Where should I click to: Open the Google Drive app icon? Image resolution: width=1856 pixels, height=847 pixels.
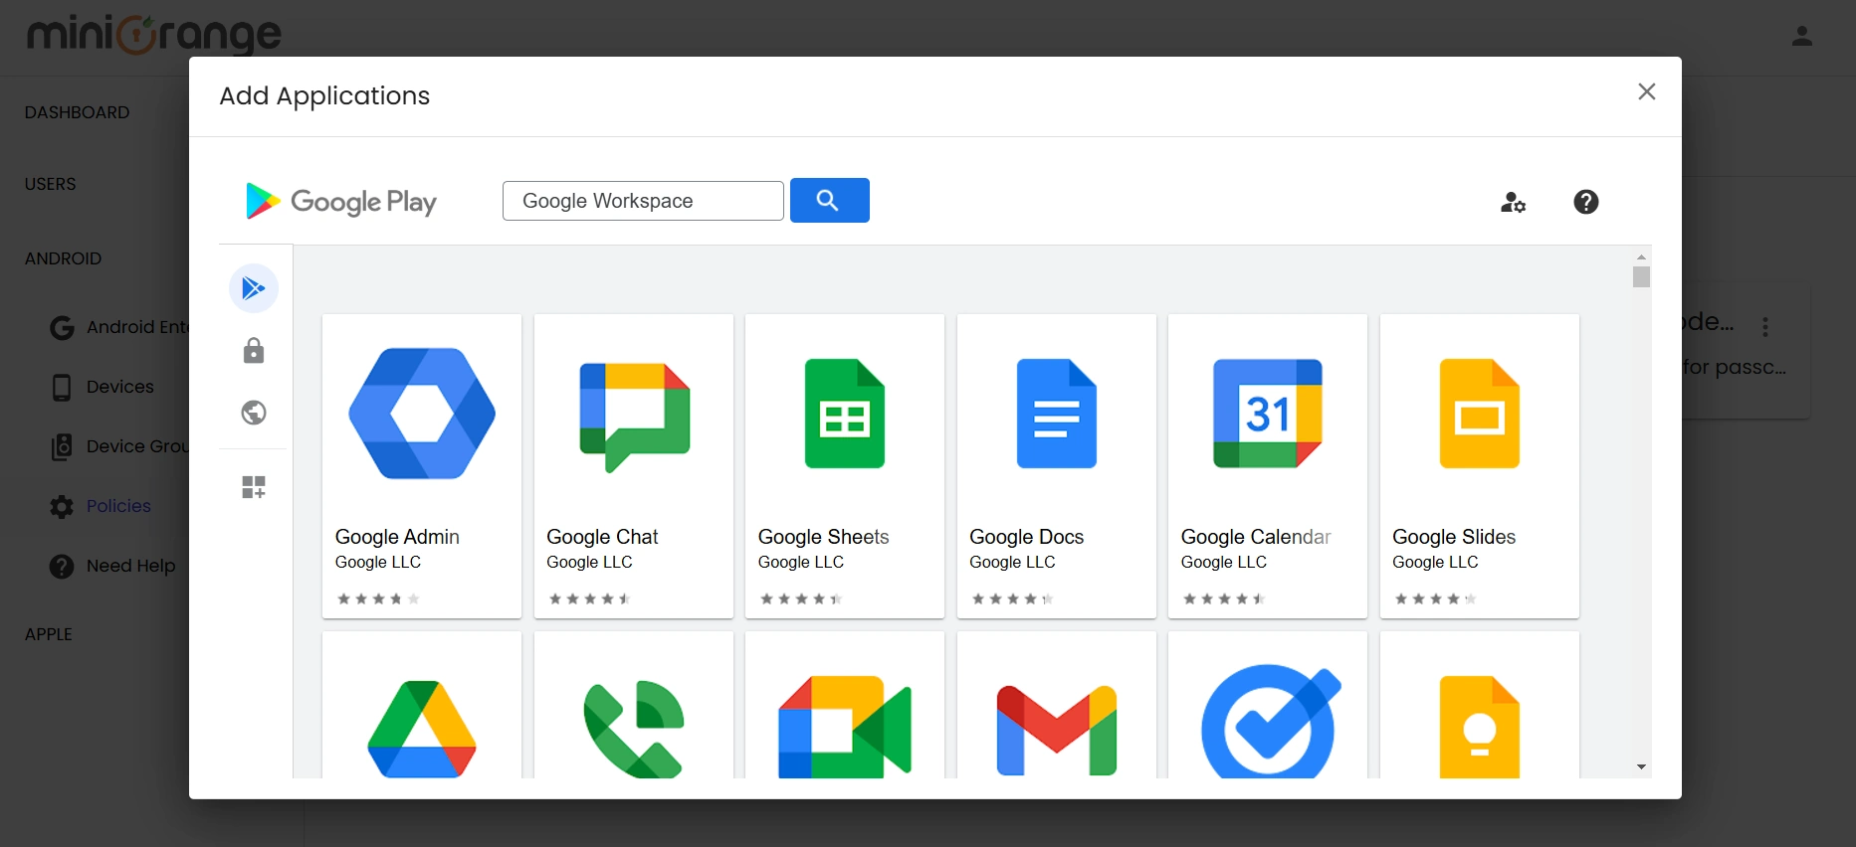click(x=422, y=729)
